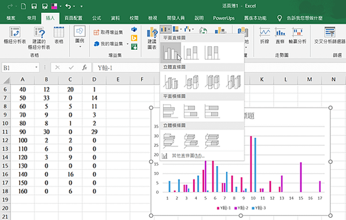Choose the 3-D clustered bar chart thumbnail

tap(171, 141)
